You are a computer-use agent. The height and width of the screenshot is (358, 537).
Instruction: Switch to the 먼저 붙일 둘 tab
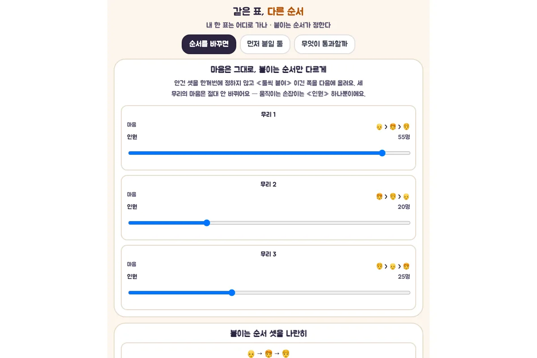click(265, 44)
